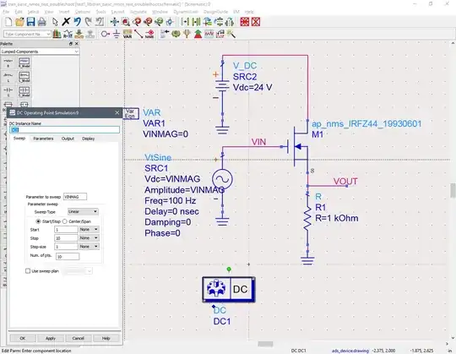Zoom to area with magnifier-box icon

click(126, 22)
